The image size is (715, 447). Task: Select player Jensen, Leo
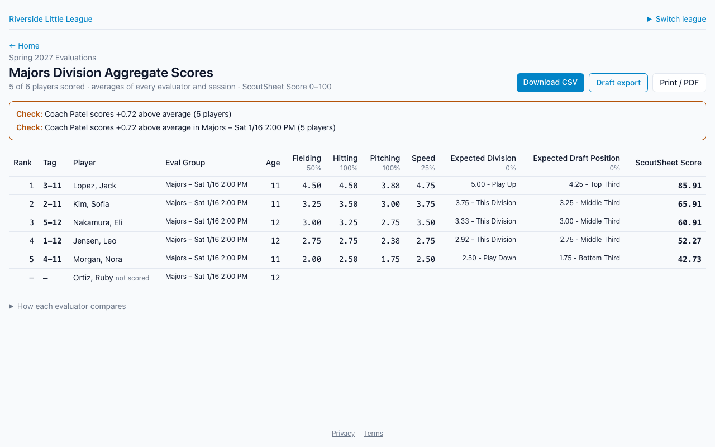pos(94,241)
